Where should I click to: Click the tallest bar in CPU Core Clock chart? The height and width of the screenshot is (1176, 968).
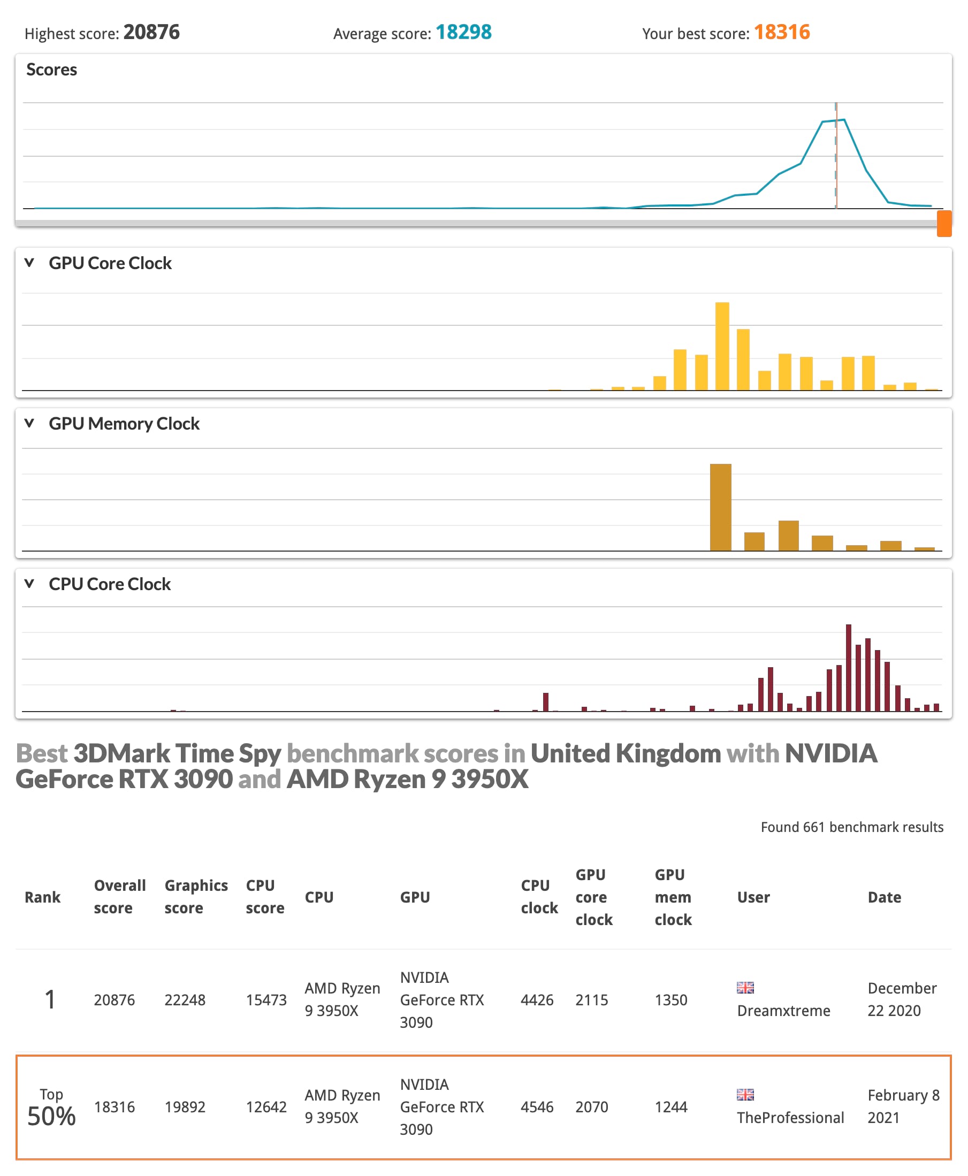pos(849,668)
